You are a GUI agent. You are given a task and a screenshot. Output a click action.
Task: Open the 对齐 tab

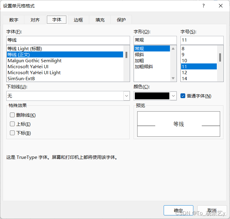pyautogui.click(x=35, y=20)
